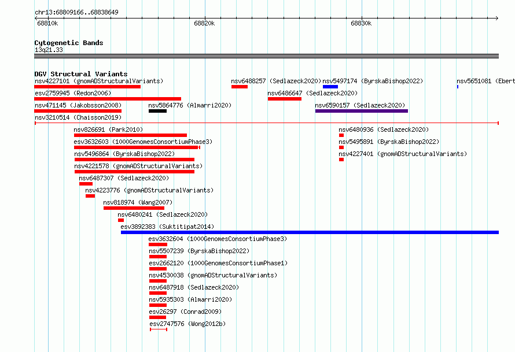The height and width of the screenshot is (352, 515).
Task: Click the black bar under nsv5864776
Action: click(157, 111)
